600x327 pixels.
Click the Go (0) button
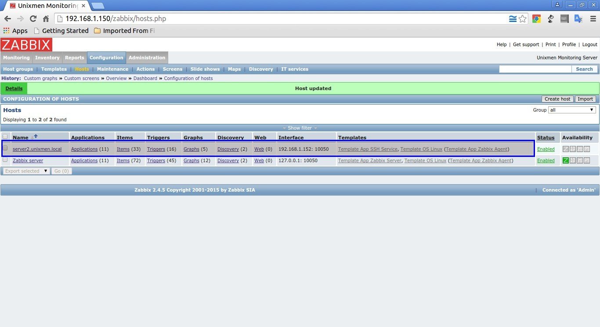point(61,171)
